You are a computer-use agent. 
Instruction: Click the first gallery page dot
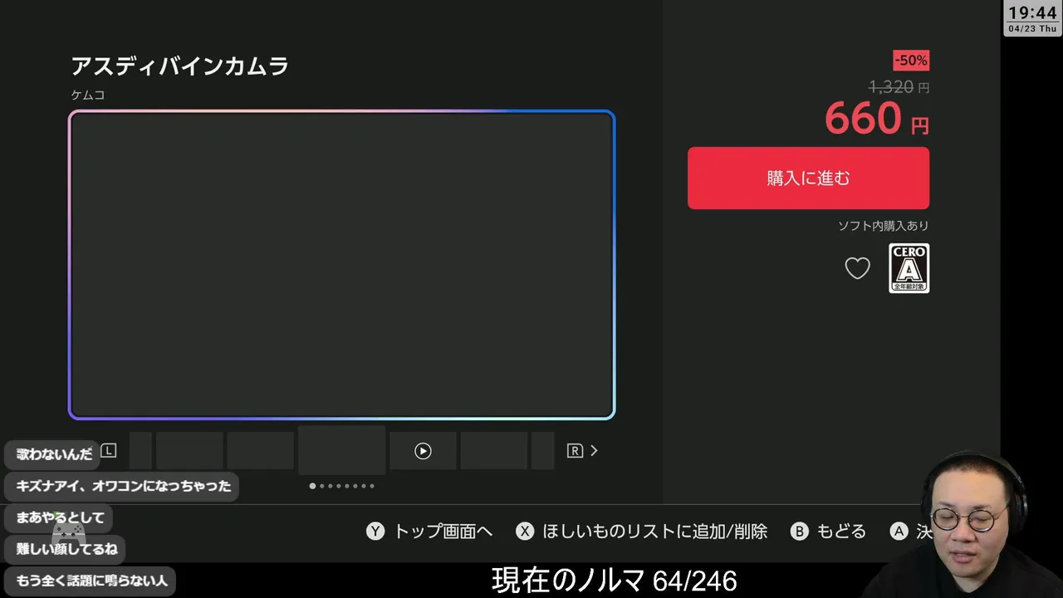click(312, 486)
